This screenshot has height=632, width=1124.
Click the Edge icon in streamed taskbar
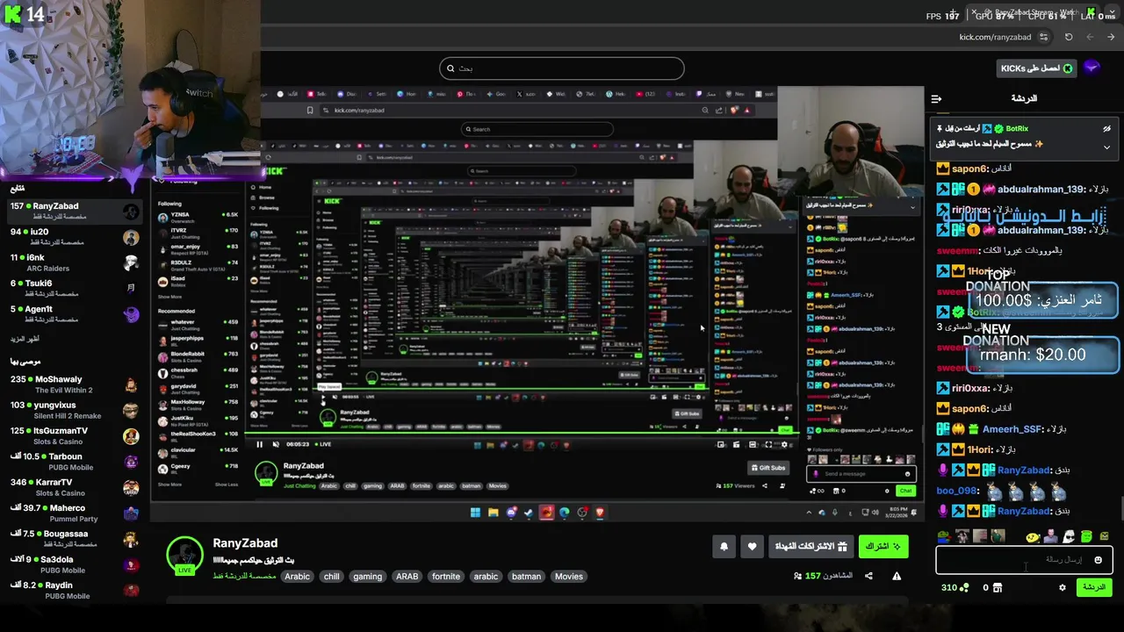564,513
